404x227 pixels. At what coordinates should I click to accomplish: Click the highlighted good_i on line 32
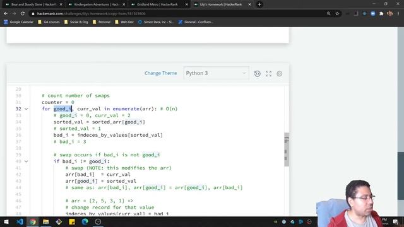click(x=62, y=109)
